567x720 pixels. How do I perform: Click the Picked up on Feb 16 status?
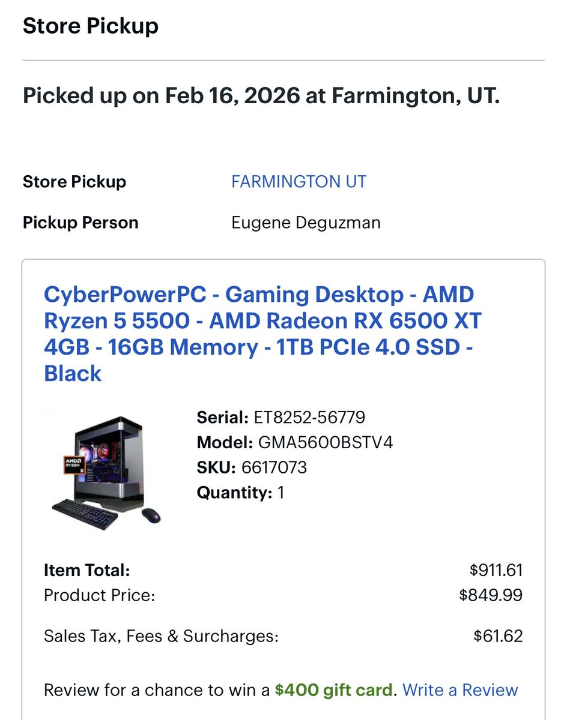(x=261, y=95)
